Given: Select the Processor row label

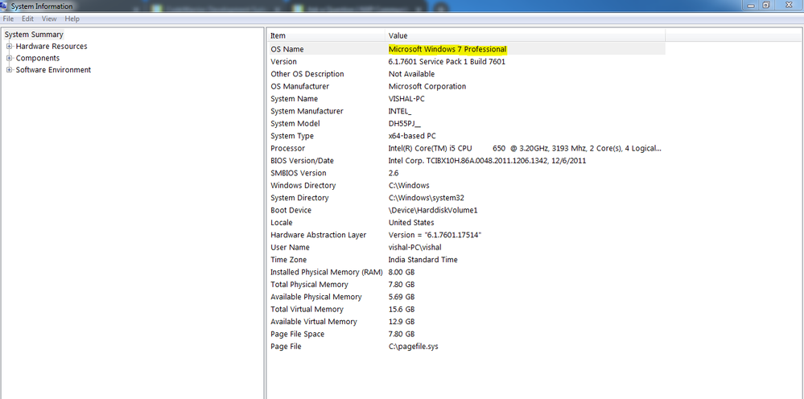Looking at the screenshot, I should tap(287, 148).
